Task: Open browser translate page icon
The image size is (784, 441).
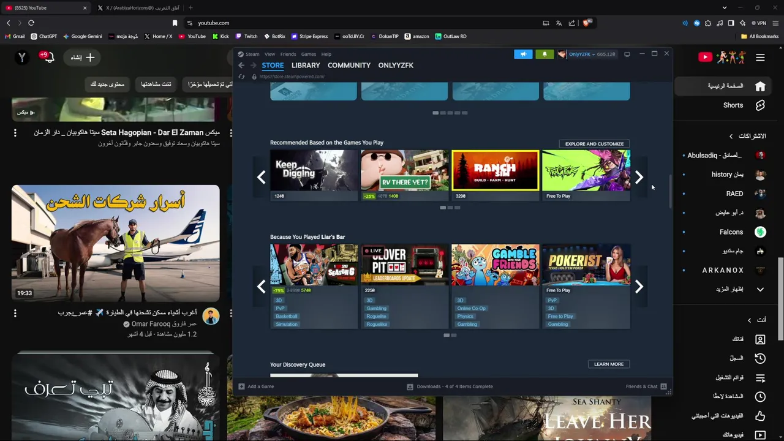Action: tap(559, 23)
